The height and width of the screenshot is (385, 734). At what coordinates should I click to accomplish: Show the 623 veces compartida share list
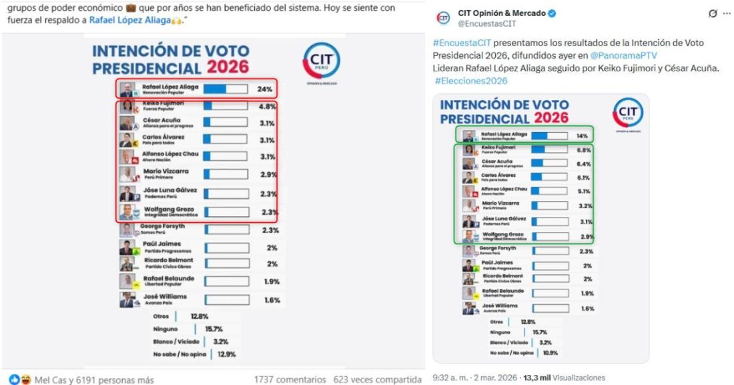tap(377, 380)
